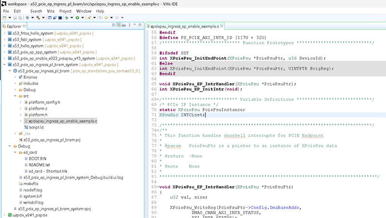Screen dimensions: 386x218
Task: Open the Edit menu
Action: pyautogui.click(x=17, y=11)
